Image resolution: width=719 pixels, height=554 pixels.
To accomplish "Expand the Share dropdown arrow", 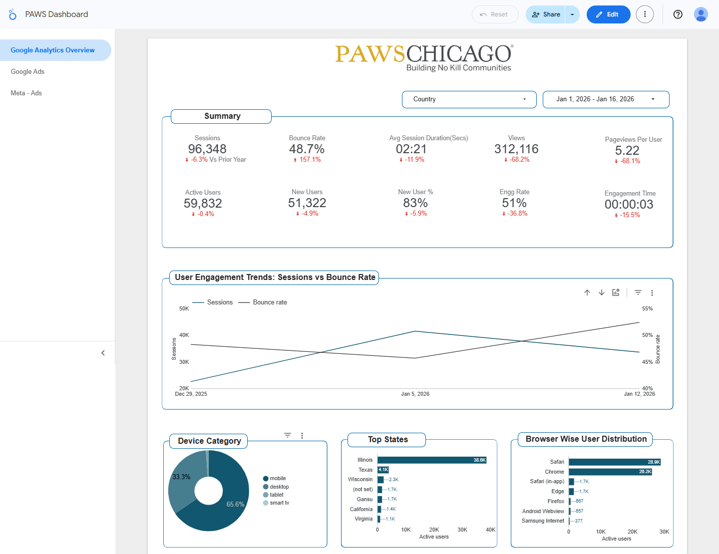I will [572, 14].
